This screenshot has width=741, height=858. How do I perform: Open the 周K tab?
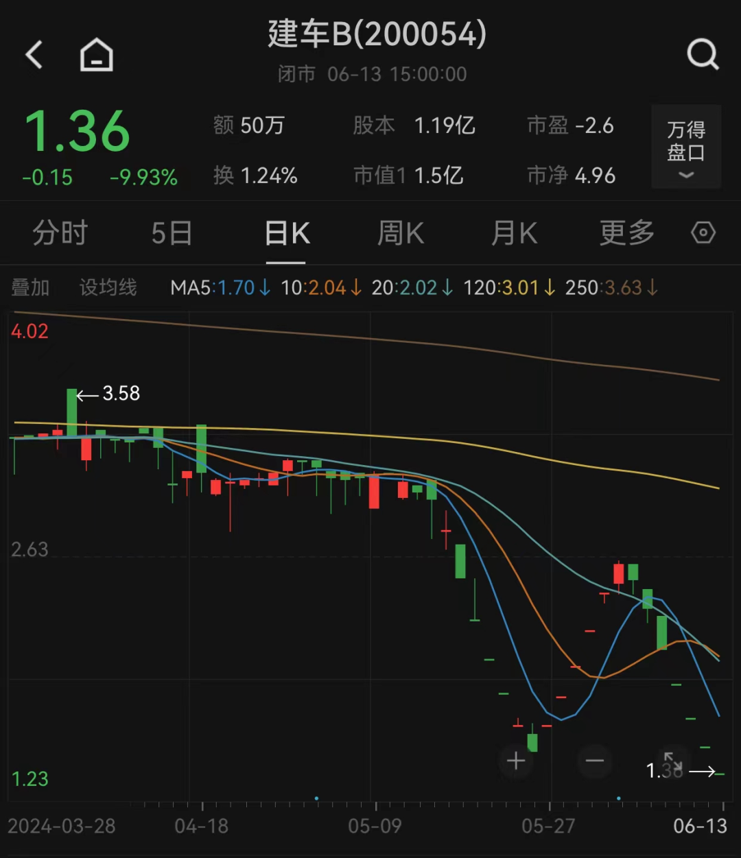(401, 233)
